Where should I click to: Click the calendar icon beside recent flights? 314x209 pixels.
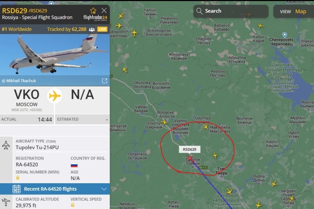[x=16, y=189]
